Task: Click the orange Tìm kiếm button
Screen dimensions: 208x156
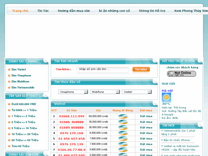Action: (x=141, y=69)
